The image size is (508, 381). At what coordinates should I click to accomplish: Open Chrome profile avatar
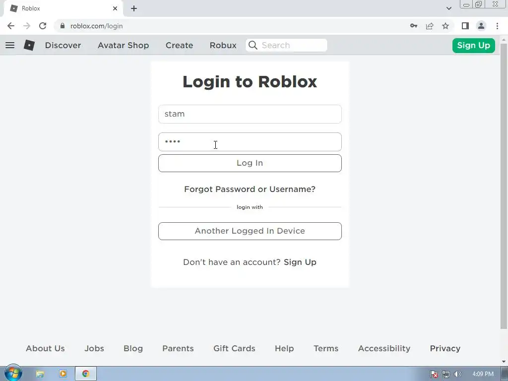(481, 26)
